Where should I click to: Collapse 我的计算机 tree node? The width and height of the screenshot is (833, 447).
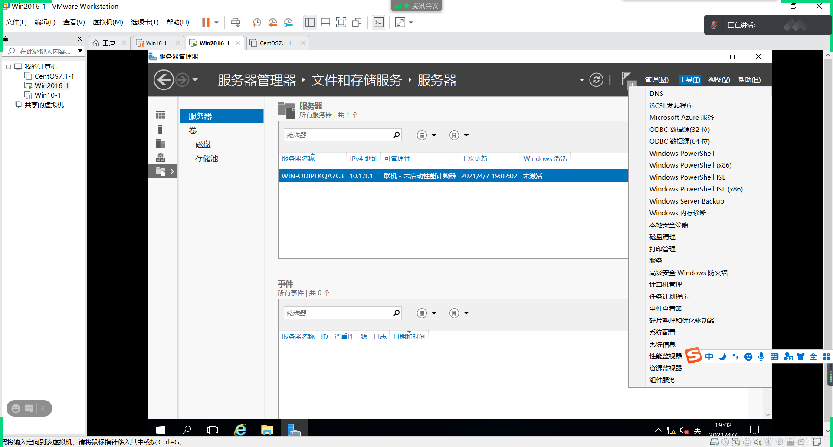point(8,67)
